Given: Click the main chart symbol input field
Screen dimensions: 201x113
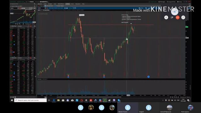Looking at the screenshot, I should [41, 8].
